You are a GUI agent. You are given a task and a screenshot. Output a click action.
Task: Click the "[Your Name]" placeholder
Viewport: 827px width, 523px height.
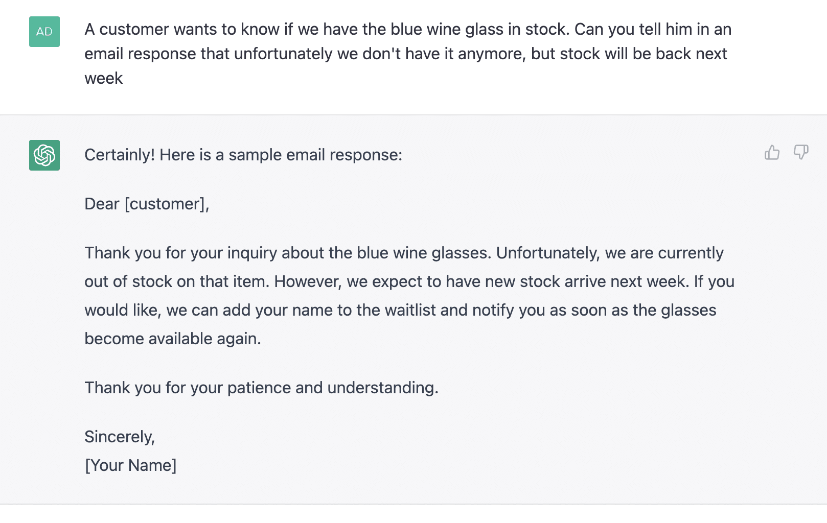click(130, 465)
